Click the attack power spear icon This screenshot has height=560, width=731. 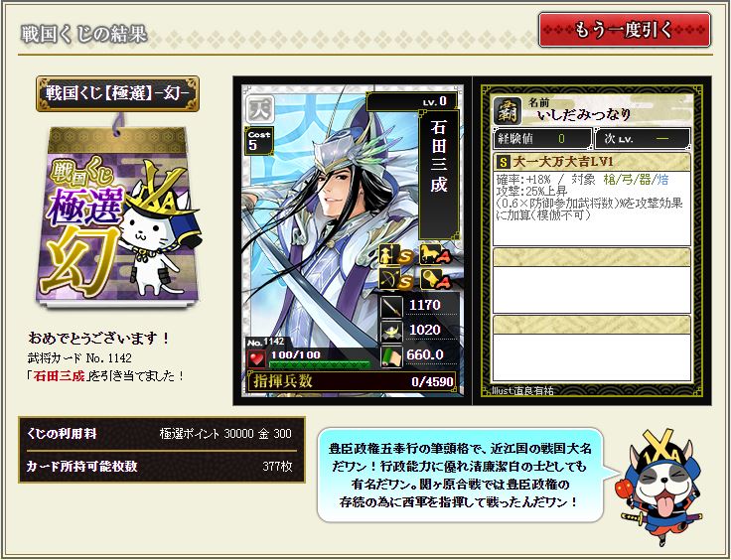coord(390,306)
